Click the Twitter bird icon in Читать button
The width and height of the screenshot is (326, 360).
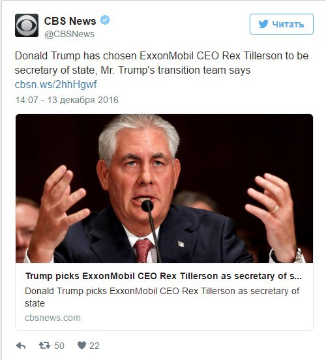(263, 24)
